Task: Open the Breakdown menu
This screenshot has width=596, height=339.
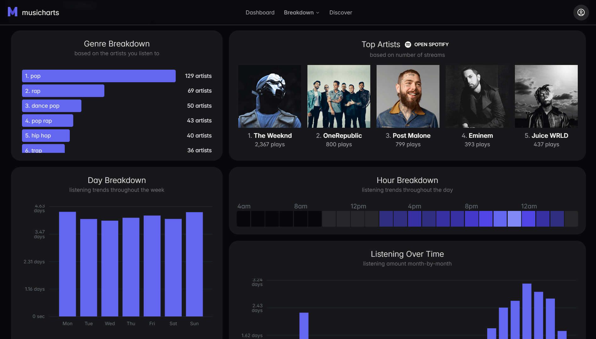Action: click(301, 13)
